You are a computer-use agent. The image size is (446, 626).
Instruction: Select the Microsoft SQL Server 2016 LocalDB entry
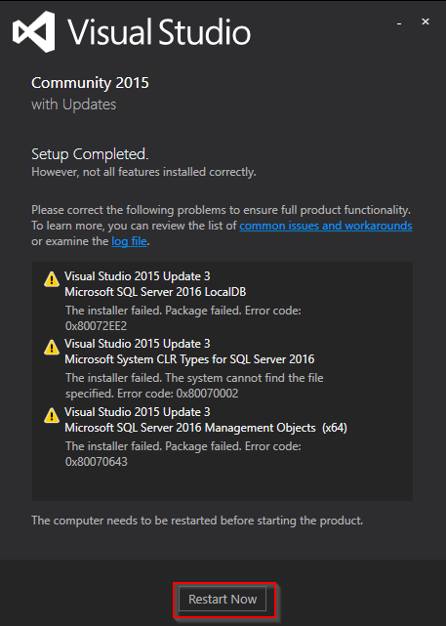click(x=155, y=292)
